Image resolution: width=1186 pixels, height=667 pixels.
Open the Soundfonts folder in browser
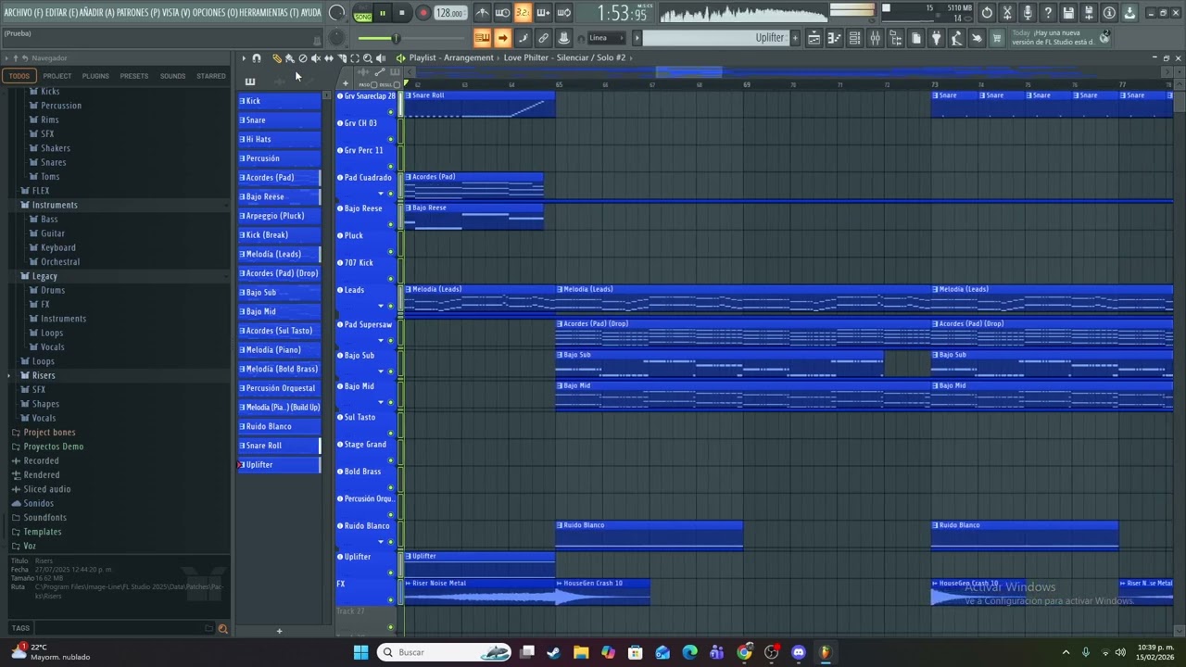tap(44, 518)
